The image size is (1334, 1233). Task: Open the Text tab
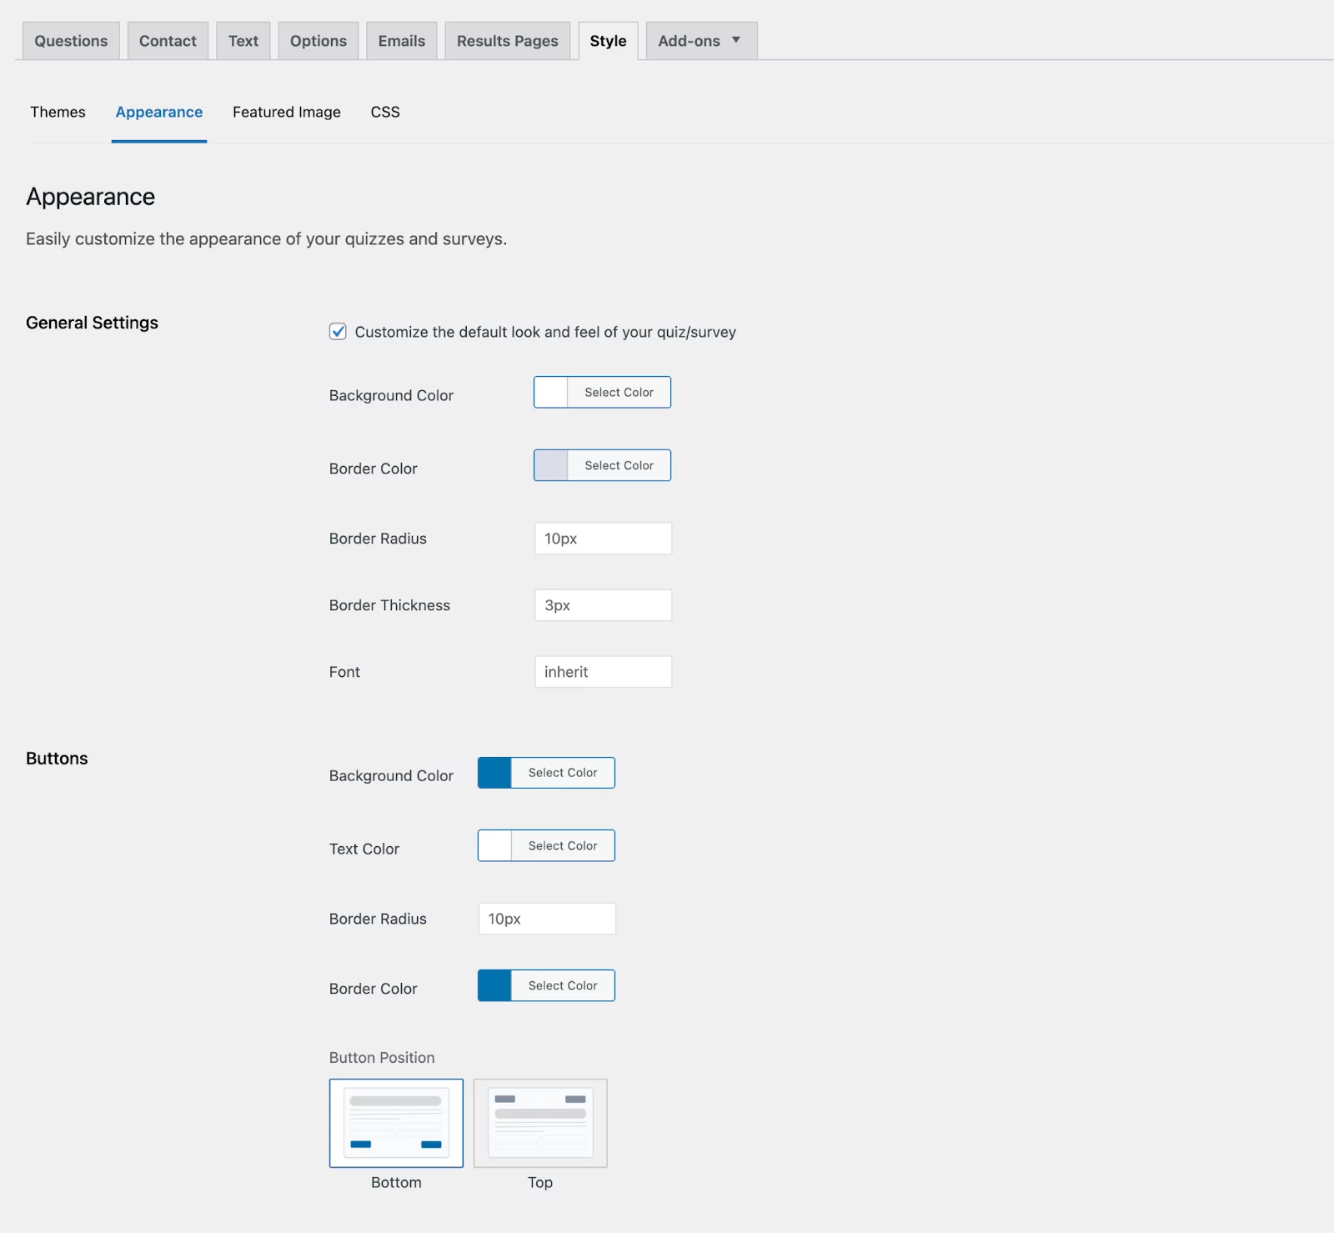click(x=243, y=41)
